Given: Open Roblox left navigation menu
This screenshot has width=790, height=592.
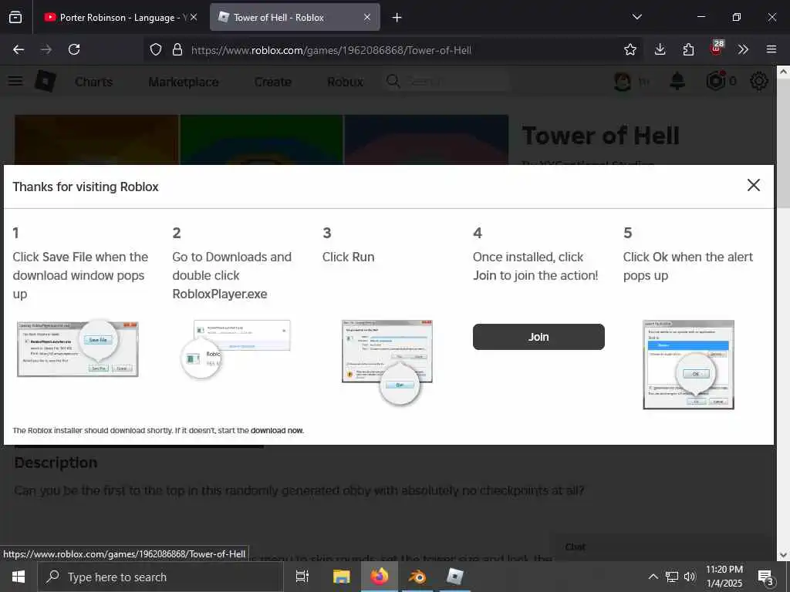Looking at the screenshot, I should coord(15,81).
